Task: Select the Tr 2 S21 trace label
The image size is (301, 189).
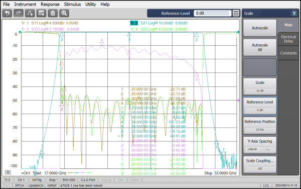Action: [x=159, y=23]
